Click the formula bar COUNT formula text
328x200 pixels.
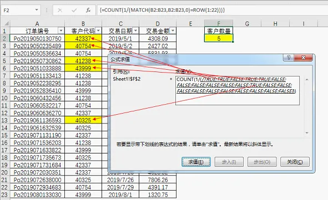162,10
